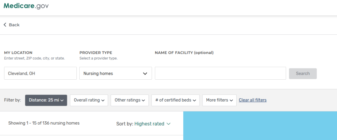Click the chevron next to Highest rated
The height and width of the screenshot is (140, 337).
pyautogui.click(x=168, y=124)
